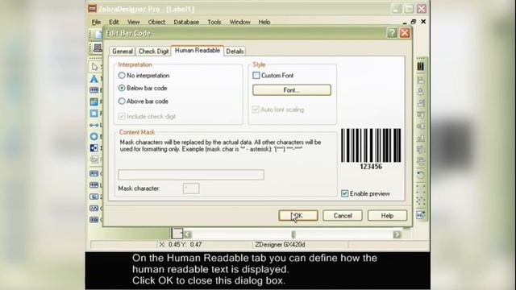Open the Details tab
Image resolution: width=516 pixels, height=290 pixels.
235,51
